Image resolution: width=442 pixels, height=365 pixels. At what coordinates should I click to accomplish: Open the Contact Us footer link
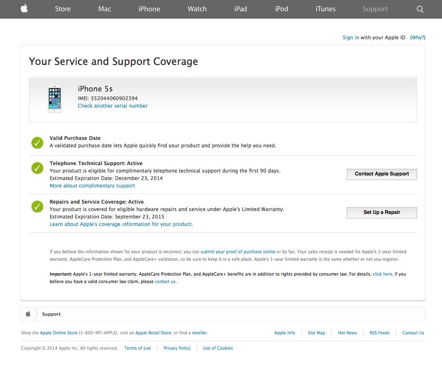[413, 333]
